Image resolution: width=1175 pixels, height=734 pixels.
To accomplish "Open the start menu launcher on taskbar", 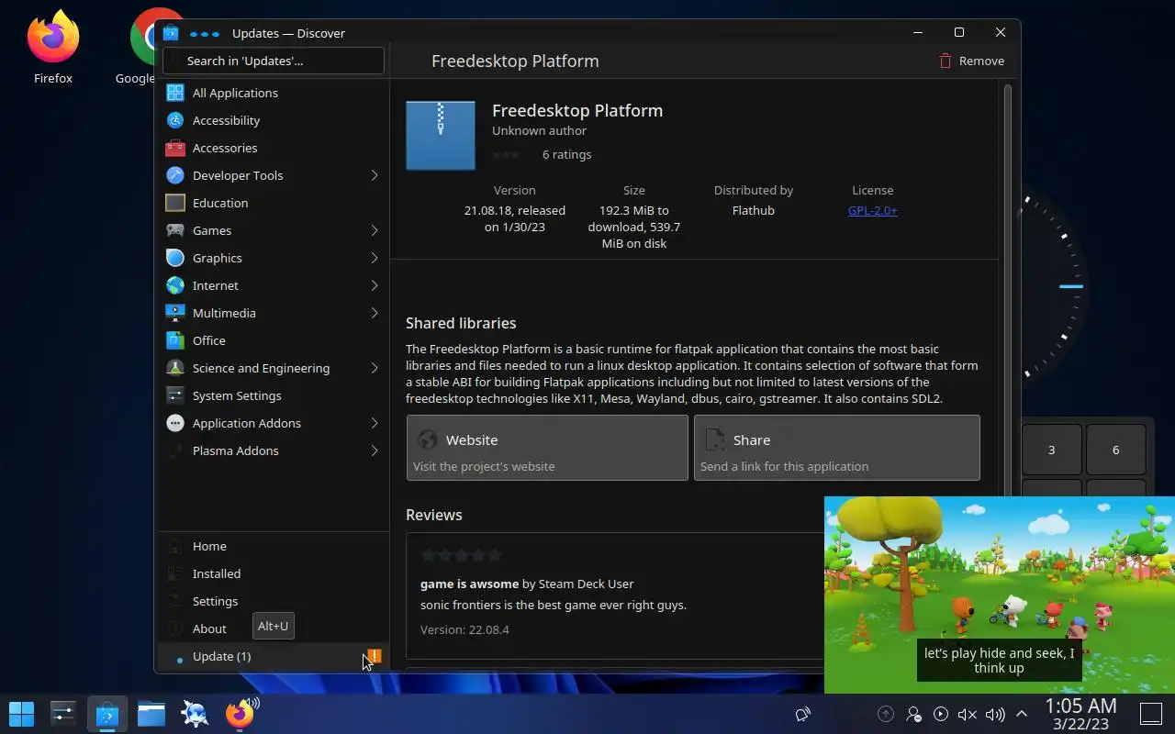I will click(x=21, y=713).
